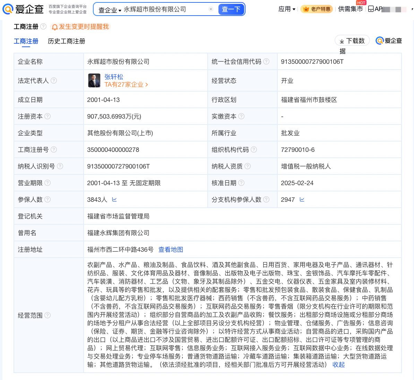The height and width of the screenshot is (380, 414).
Task: Click the 2001-04-13 founding date value
Action: 103,100
